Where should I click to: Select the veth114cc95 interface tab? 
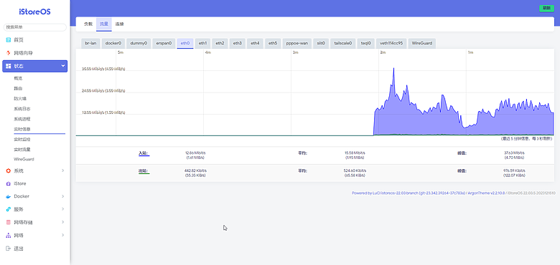point(391,43)
